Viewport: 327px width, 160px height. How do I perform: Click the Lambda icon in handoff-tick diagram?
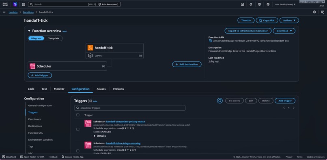tap(90, 48)
